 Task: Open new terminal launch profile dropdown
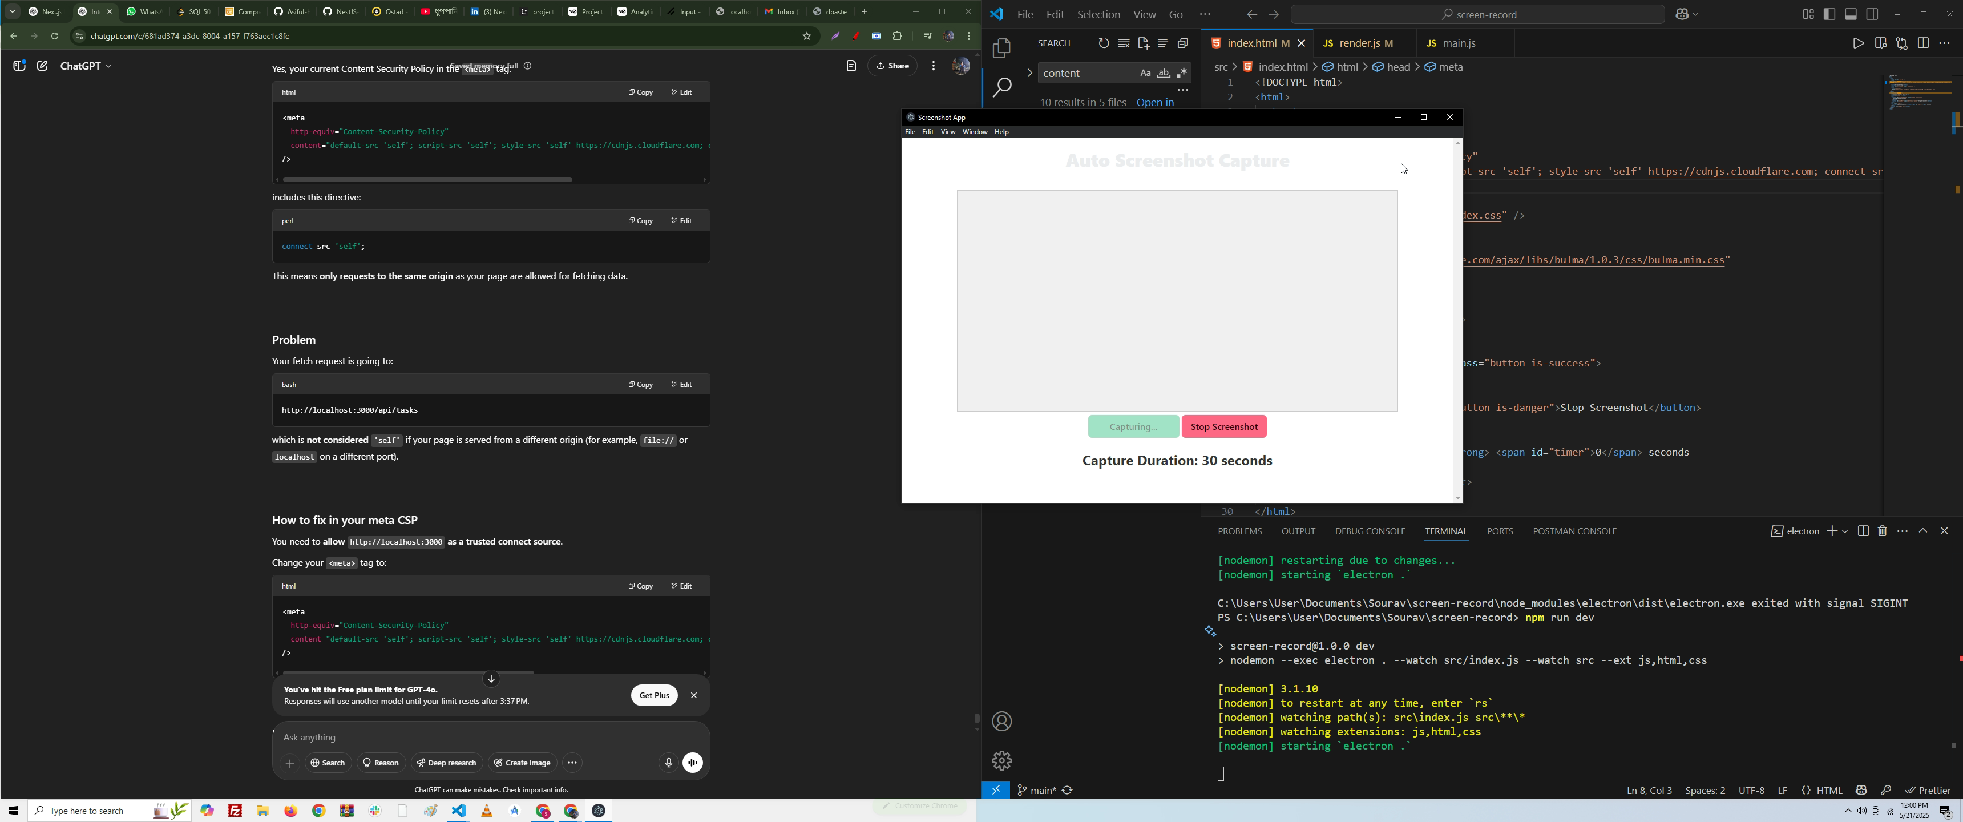click(1845, 531)
